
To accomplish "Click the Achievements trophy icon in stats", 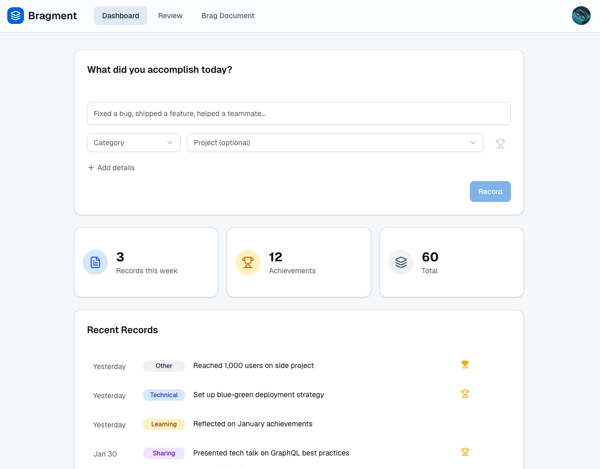I will click(x=248, y=262).
